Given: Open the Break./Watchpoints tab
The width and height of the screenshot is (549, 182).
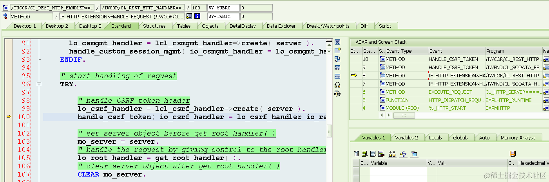Looking at the screenshot, I should coord(328,26).
